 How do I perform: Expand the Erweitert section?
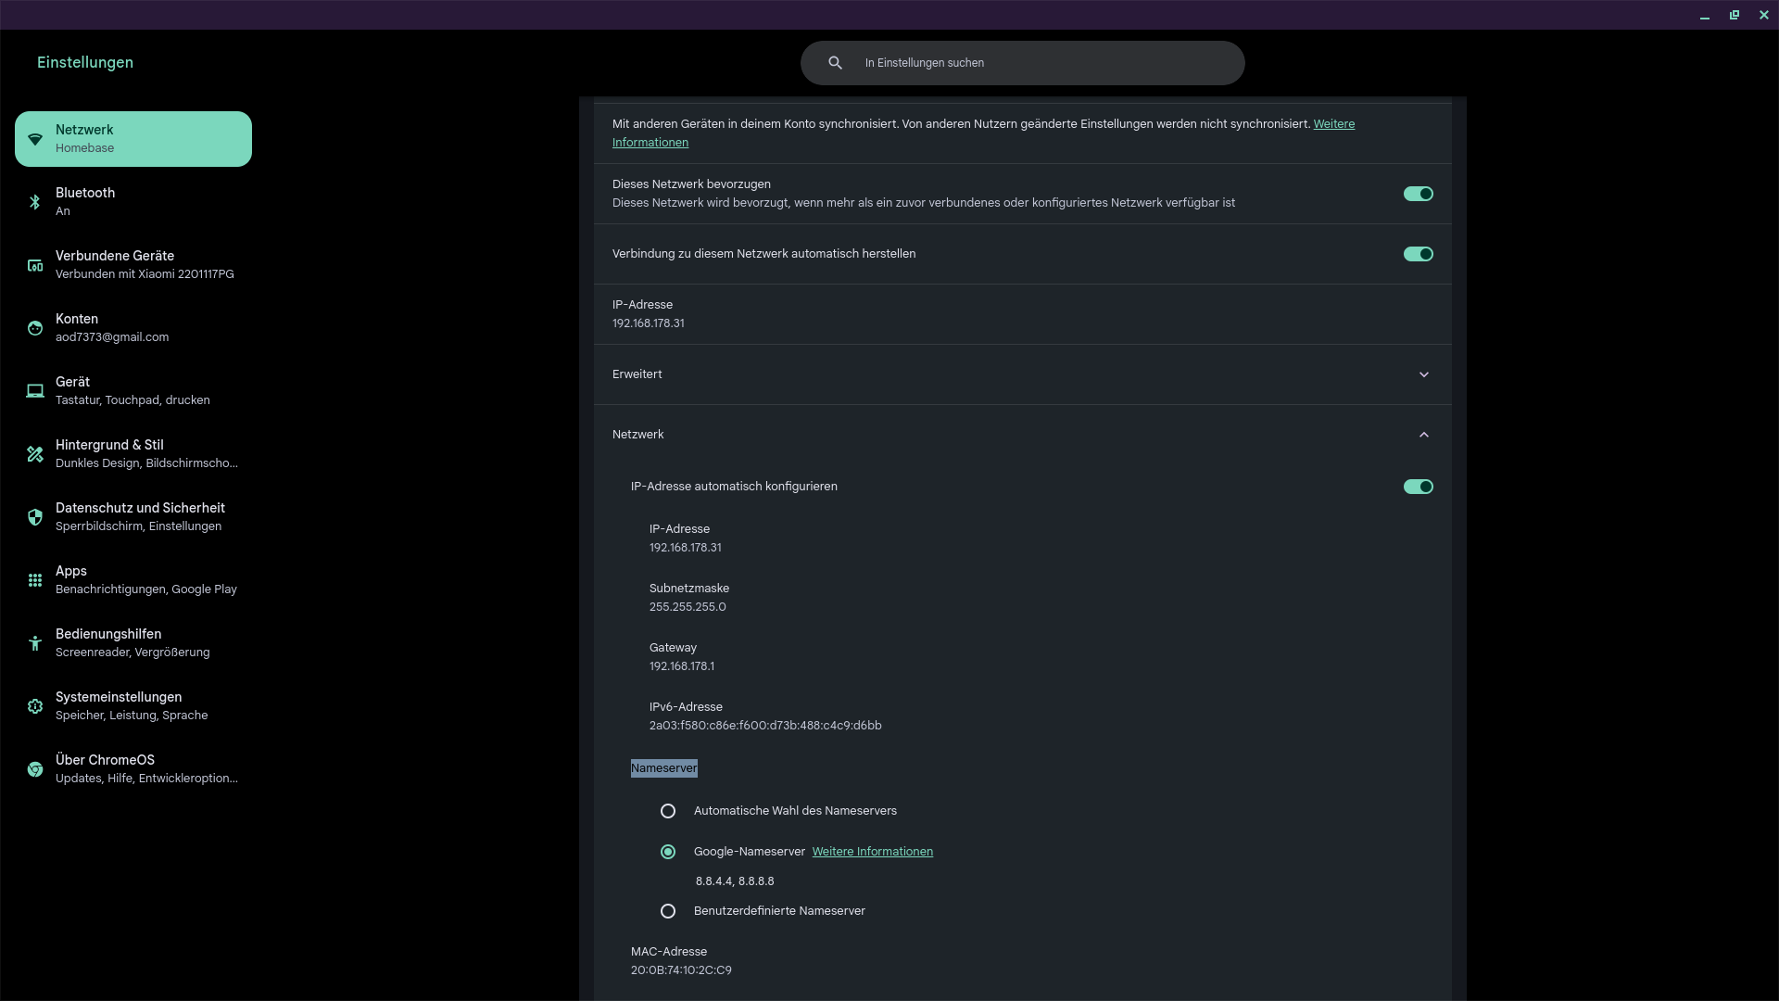[1423, 374]
